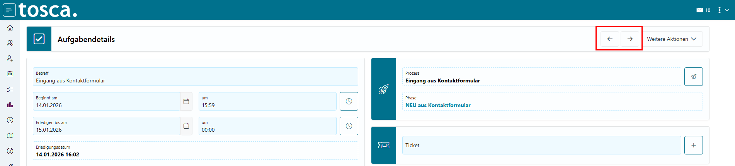Viewport: 735px width, 166px height.
Task: Open date picker for Erledigen bis am
Action: point(186,126)
